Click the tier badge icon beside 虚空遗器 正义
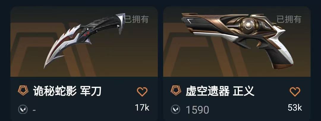Viewport: 321px width, 121px height. click(176, 91)
